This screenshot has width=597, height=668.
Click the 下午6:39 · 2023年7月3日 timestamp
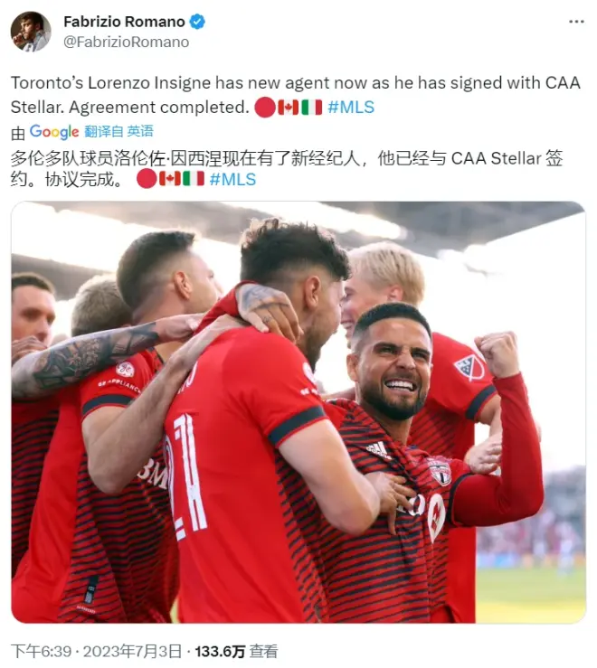(97, 651)
